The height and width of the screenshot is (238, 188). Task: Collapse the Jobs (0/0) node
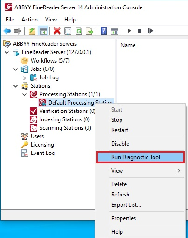point(16,69)
